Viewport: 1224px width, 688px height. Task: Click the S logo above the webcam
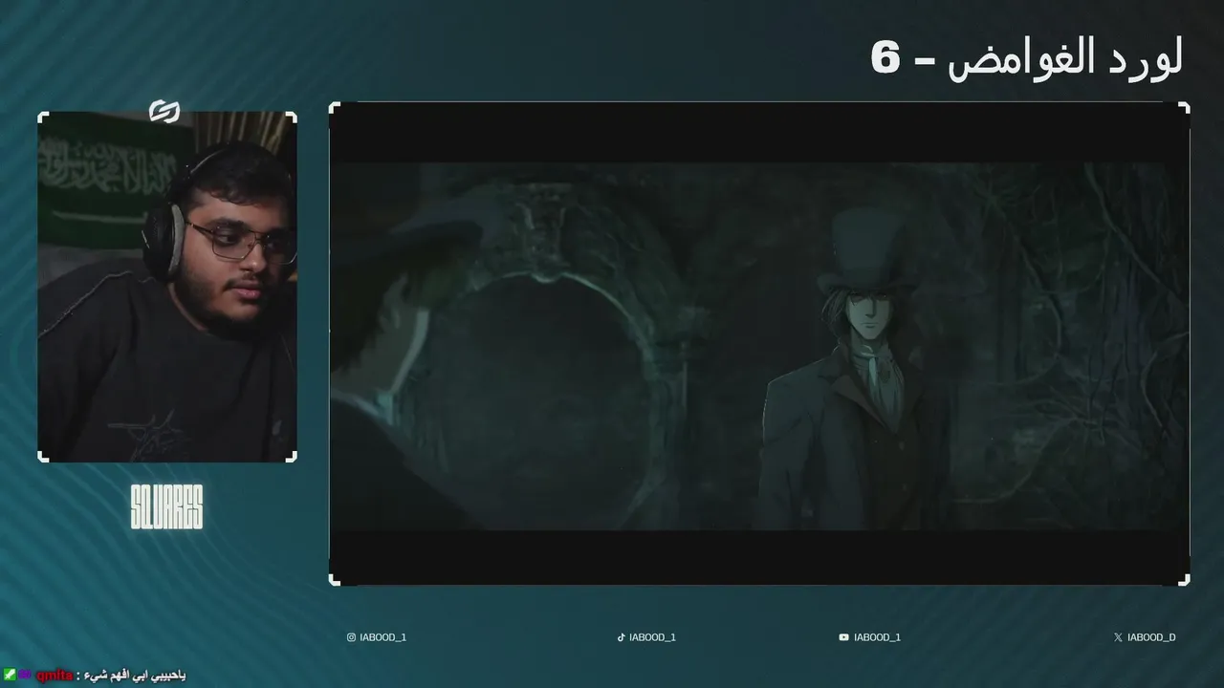(164, 113)
